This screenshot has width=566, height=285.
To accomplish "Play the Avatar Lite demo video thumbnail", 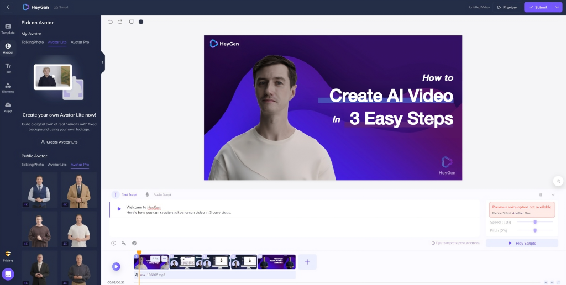I will pyautogui.click(x=53, y=76).
